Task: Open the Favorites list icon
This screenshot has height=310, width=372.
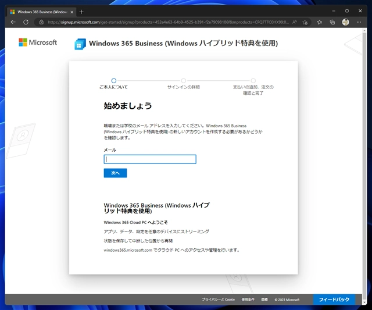Action: (320, 22)
